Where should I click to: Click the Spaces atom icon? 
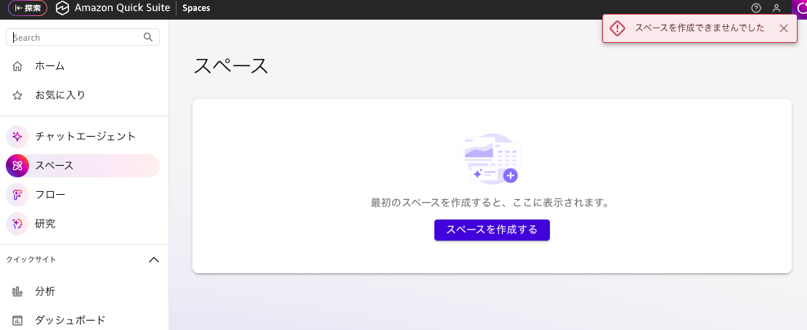pyautogui.click(x=17, y=166)
